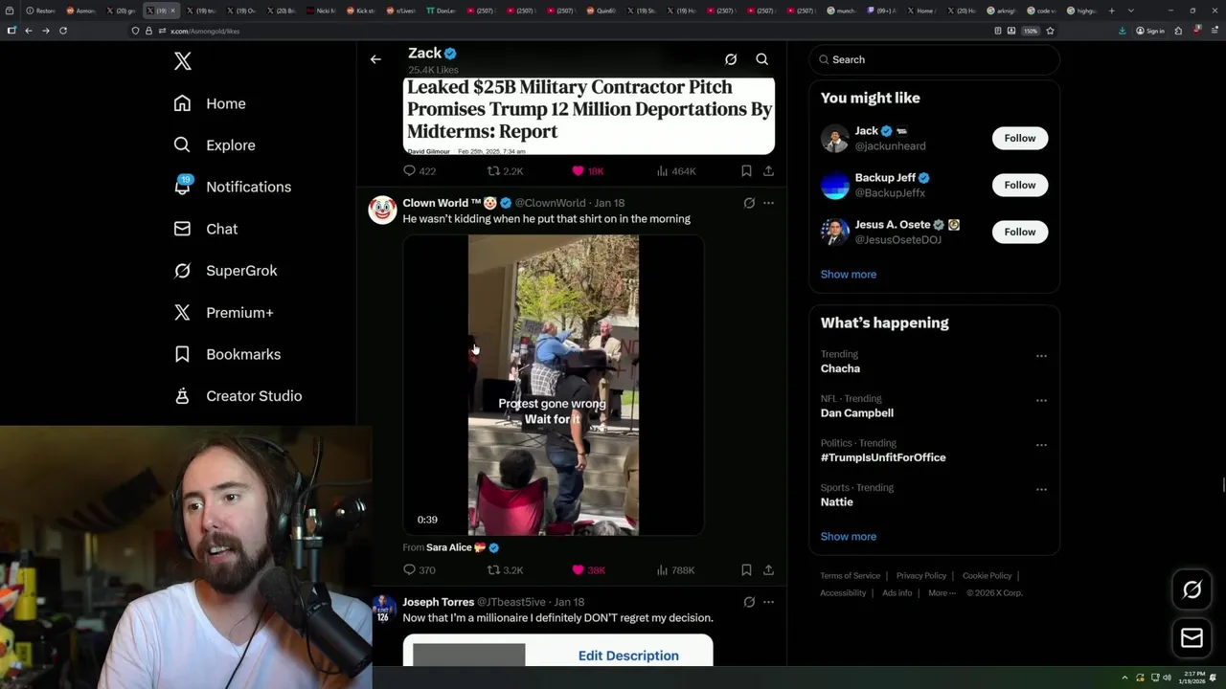Open the floating Grok button
This screenshot has width=1226, height=689.
tap(1192, 589)
